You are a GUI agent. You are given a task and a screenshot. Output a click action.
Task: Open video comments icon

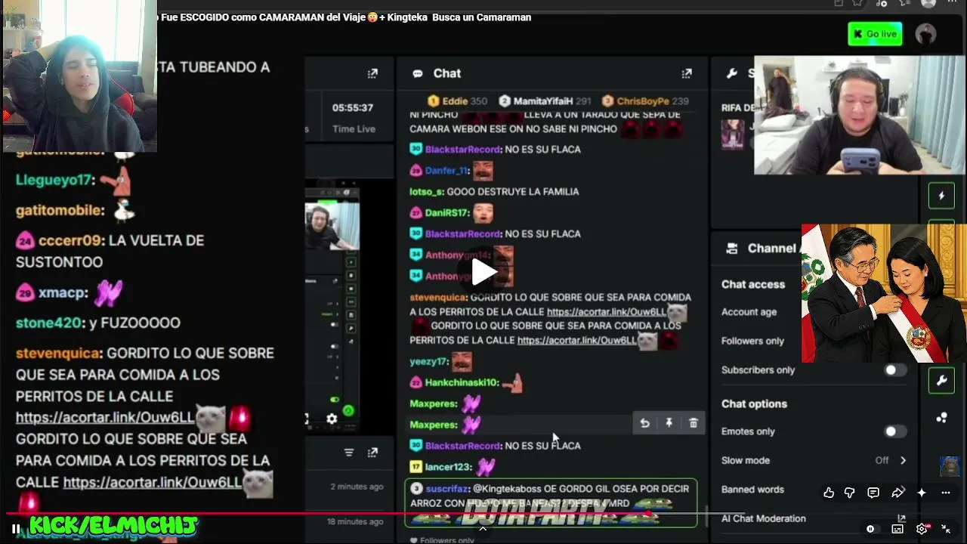point(873,493)
